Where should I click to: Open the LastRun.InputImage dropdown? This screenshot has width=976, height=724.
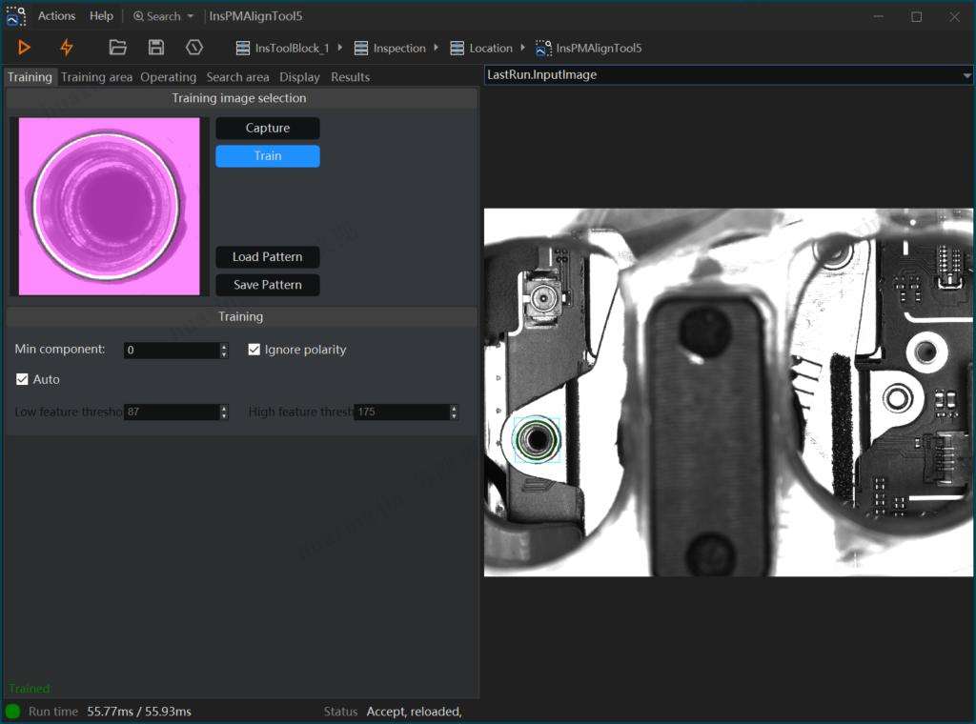966,75
